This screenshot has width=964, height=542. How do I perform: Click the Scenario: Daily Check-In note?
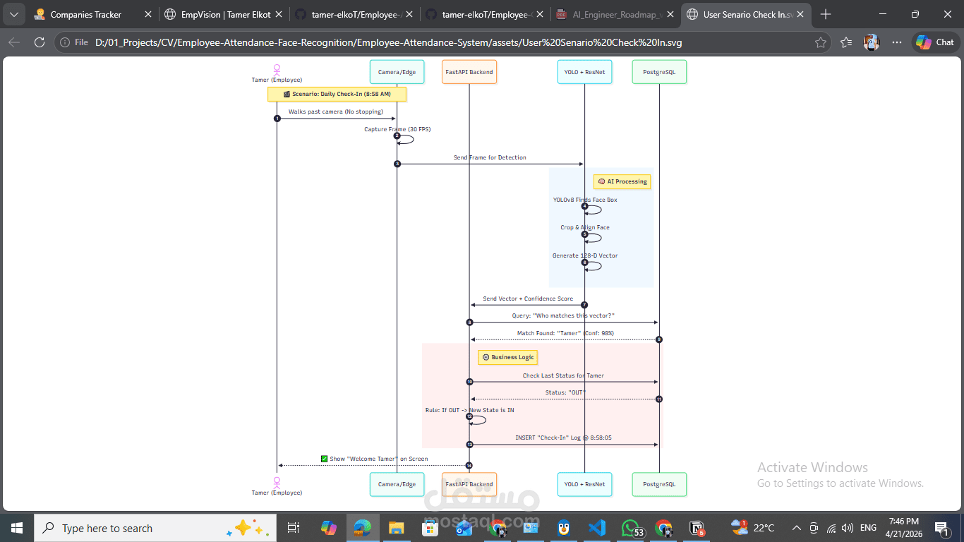pyautogui.click(x=337, y=94)
